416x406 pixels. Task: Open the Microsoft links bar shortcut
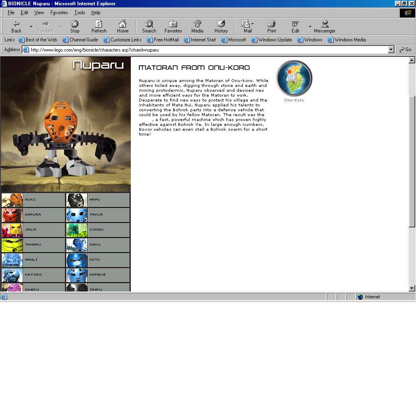click(x=234, y=40)
